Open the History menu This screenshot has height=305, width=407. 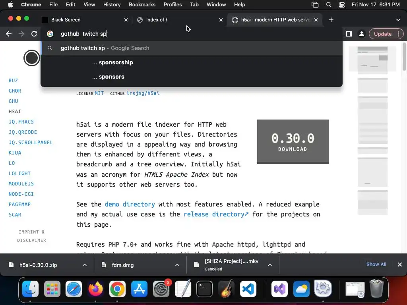pos(112,5)
